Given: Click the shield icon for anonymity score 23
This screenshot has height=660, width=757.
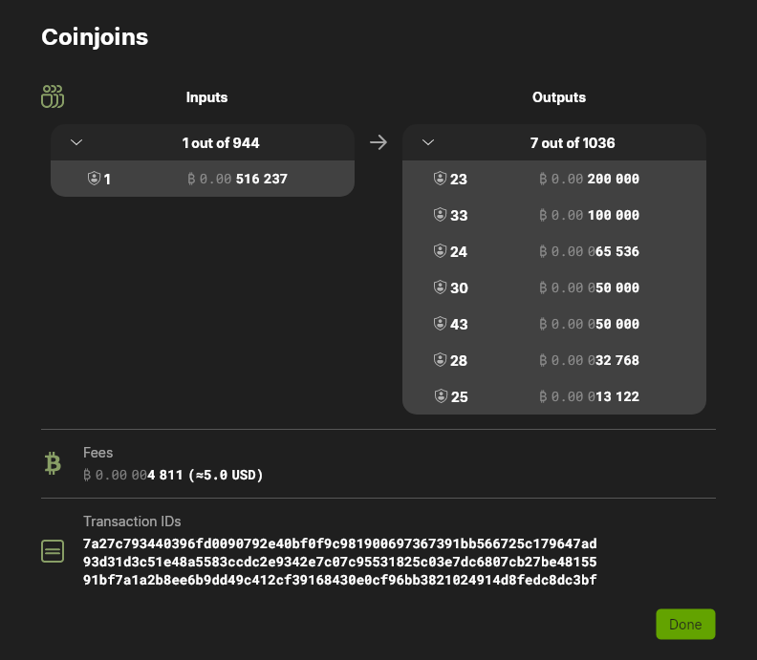Looking at the screenshot, I should [440, 179].
